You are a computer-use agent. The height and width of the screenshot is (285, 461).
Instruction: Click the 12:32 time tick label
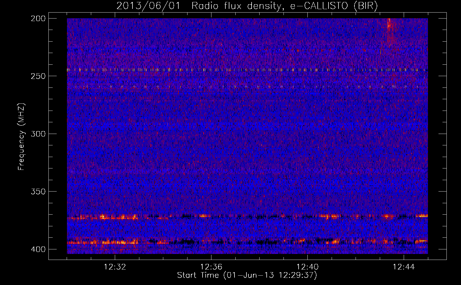pyautogui.click(x=115, y=267)
